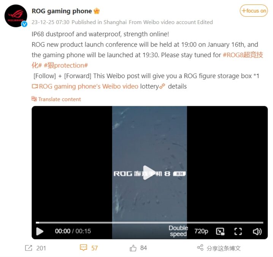Open the #狠protection# hashtag
This screenshot has height=257, width=273.
[x=66, y=65]
